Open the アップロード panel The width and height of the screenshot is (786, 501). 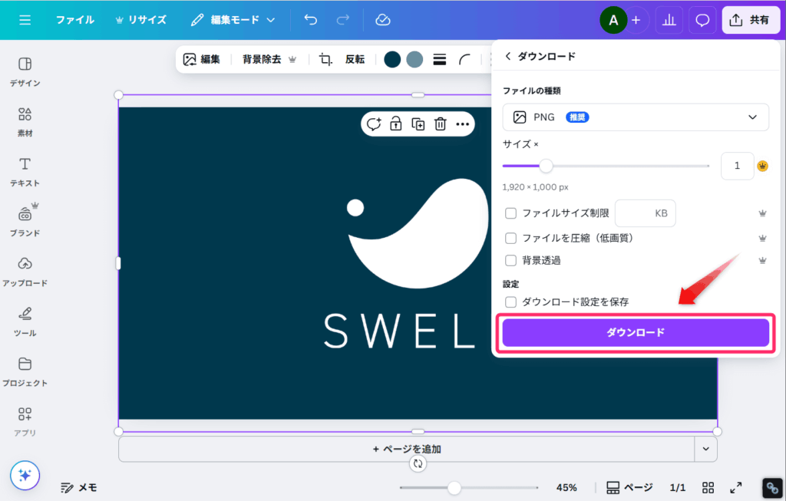(x=25, y=272)
